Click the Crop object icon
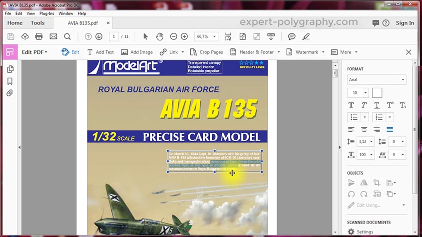 click(377, 183)
